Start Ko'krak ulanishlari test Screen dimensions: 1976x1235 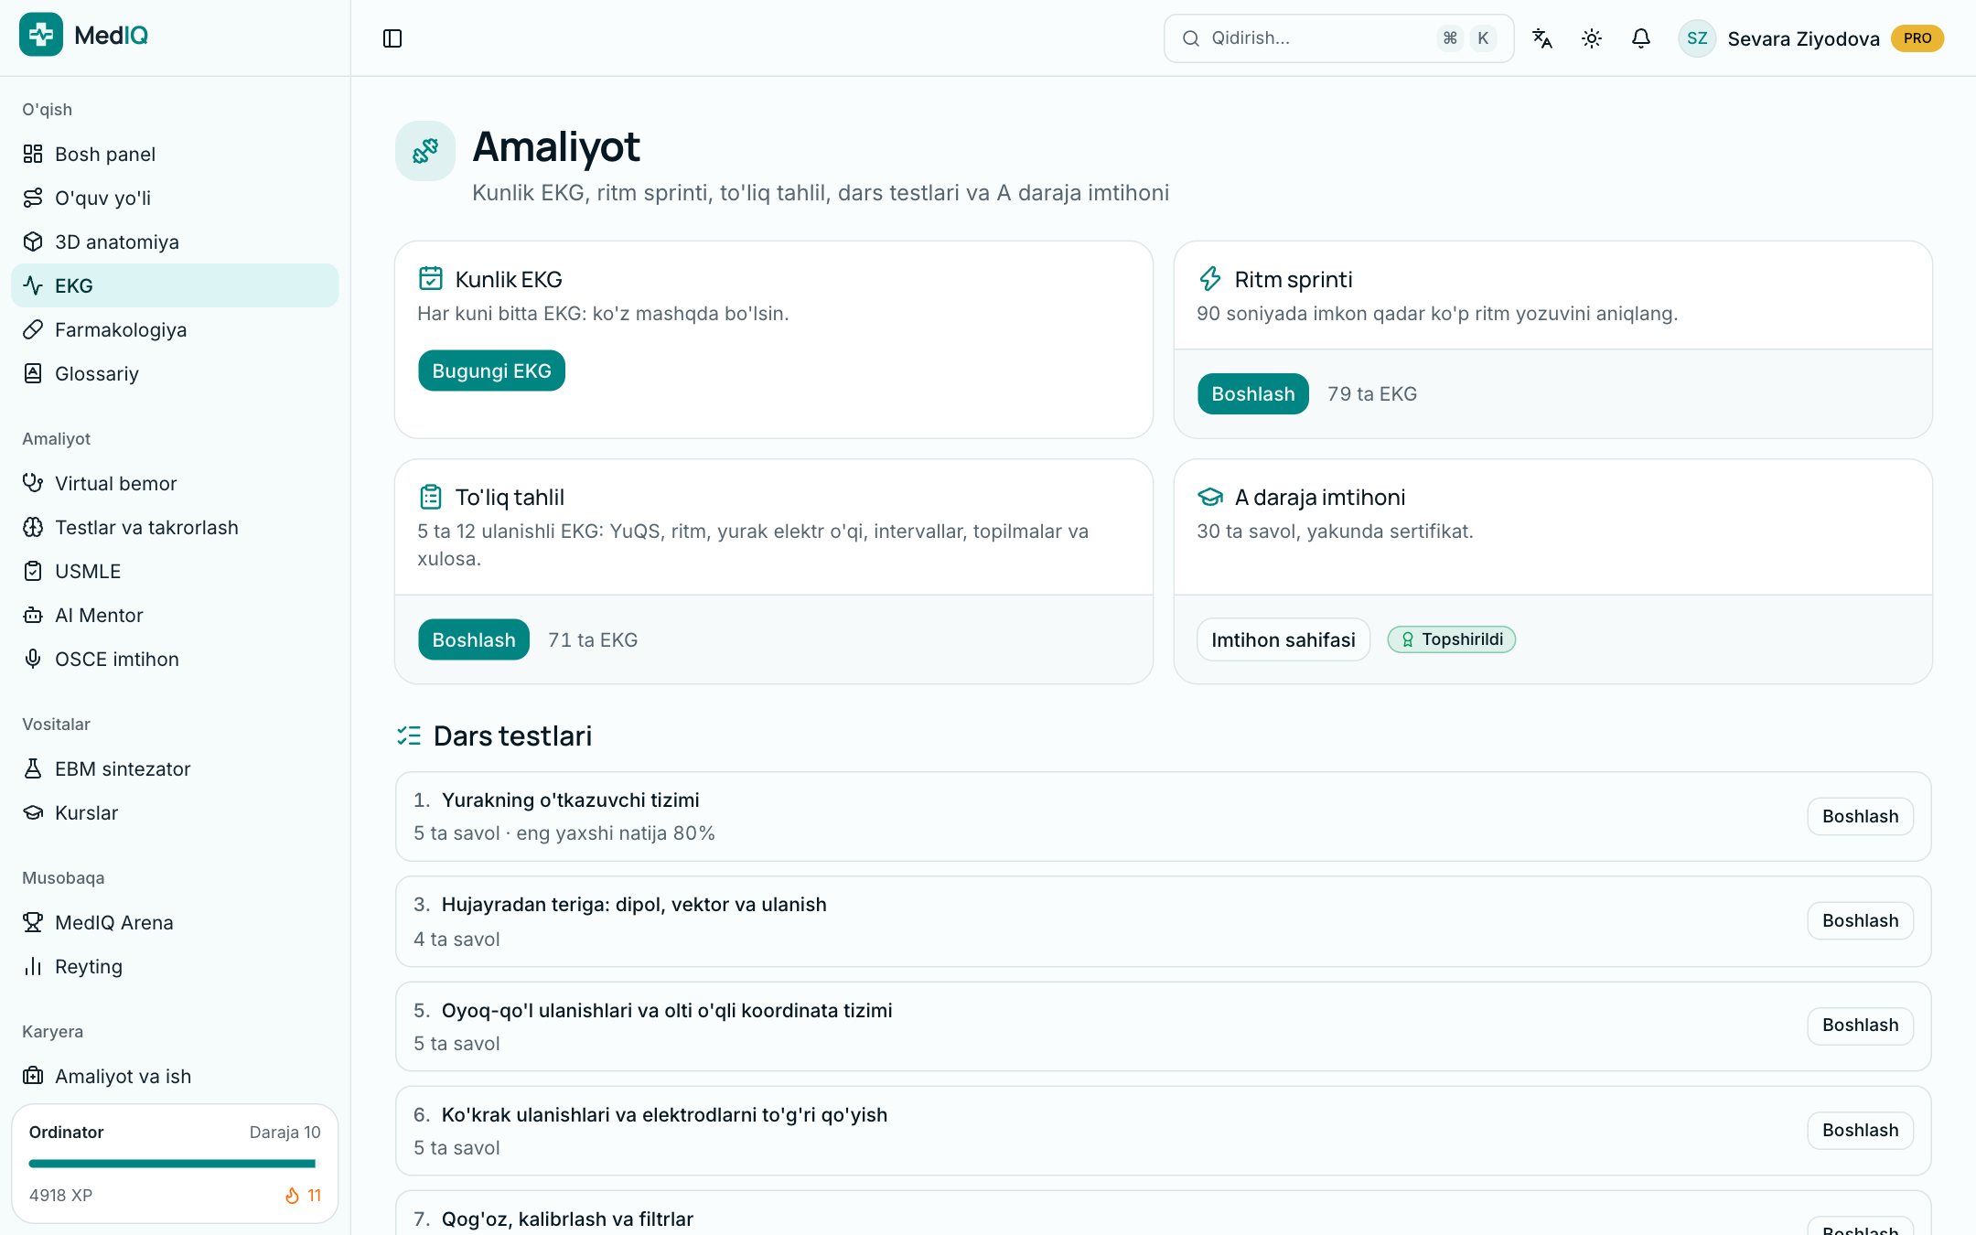1860,1130
